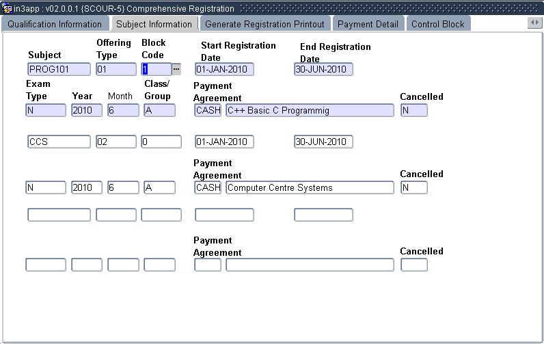
Task: Click the application icon in title bar
Action: [x=7, y=8]
